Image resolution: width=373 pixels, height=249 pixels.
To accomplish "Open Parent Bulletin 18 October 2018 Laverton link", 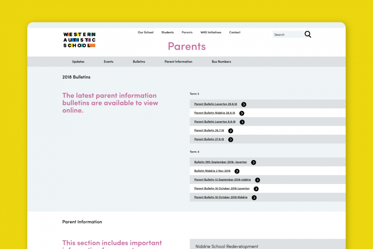I will tap(222, 188).
